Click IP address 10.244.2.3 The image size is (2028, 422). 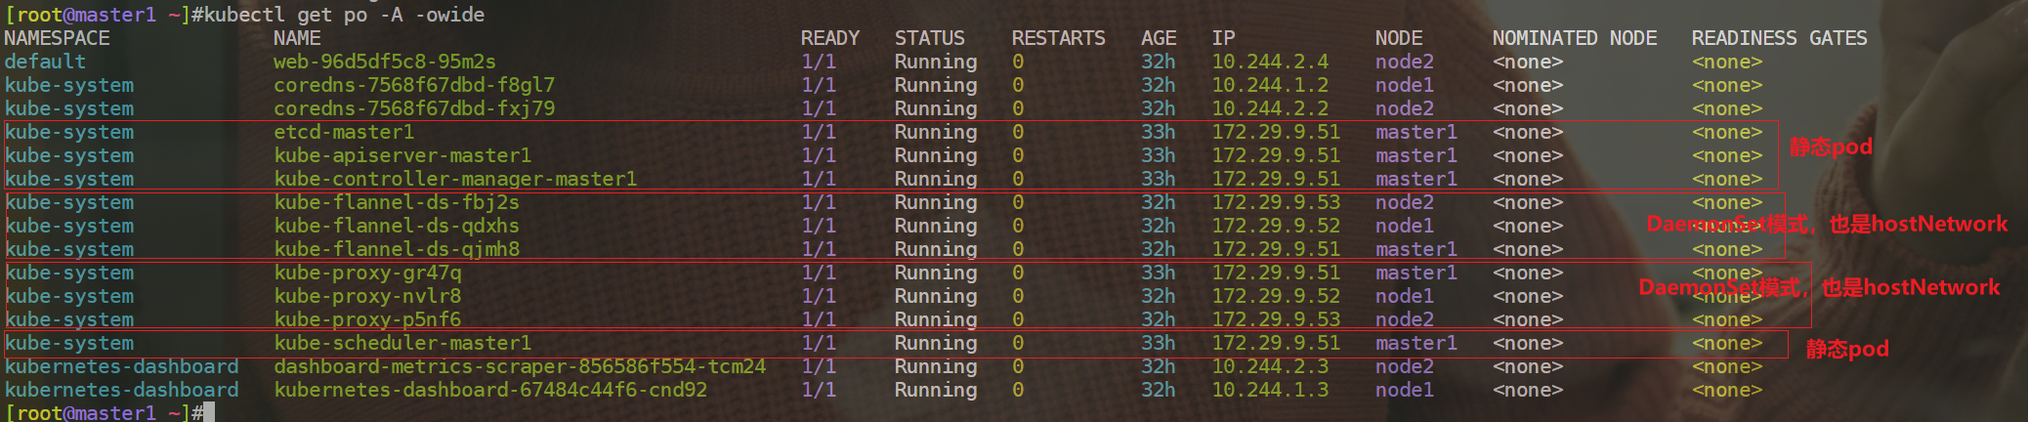pyautogui.click(x=1271, y=366)
